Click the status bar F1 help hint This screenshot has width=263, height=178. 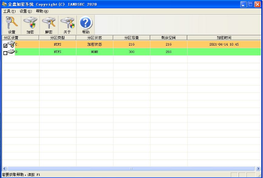point(21,175)
